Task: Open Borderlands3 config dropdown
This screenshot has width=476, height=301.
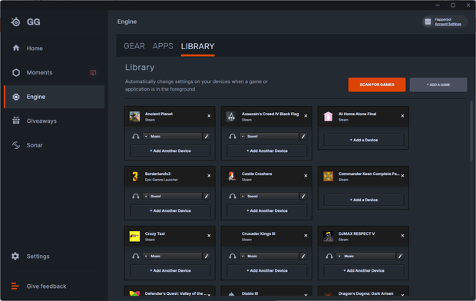Action: [172, 197]
